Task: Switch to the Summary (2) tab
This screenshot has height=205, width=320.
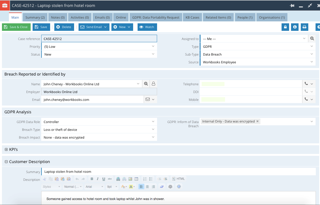Action: point(35,17)
